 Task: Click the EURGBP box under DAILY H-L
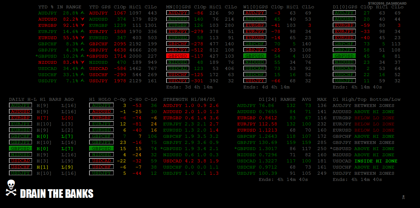(x=20, y=118)
